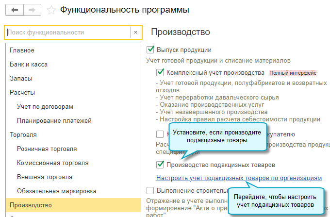Click the forward arrow navigation button
The height and width of the screenshot is (217, 330).
coord(32,10)
